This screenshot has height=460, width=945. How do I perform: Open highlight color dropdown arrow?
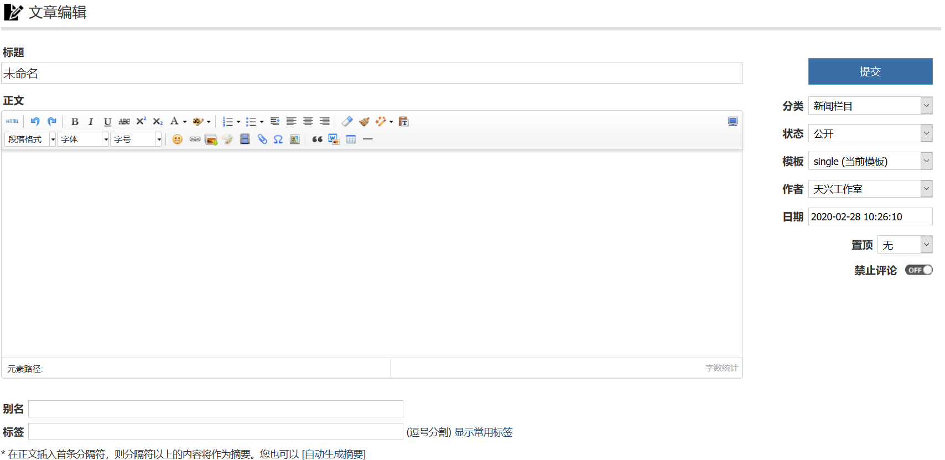[x=209, y=122]
